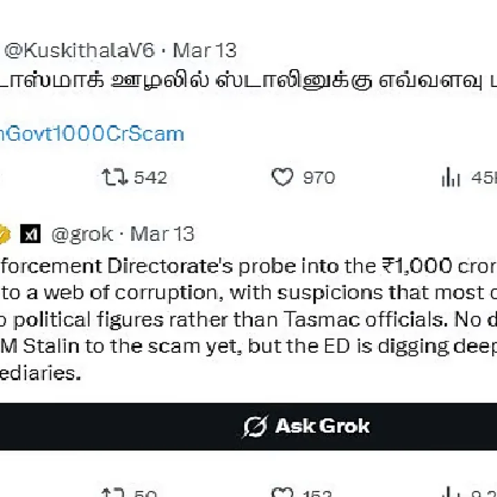Click the xAI affiliation badge before @grok
This screenshot has height=497, width=497.
click(30, 235)
